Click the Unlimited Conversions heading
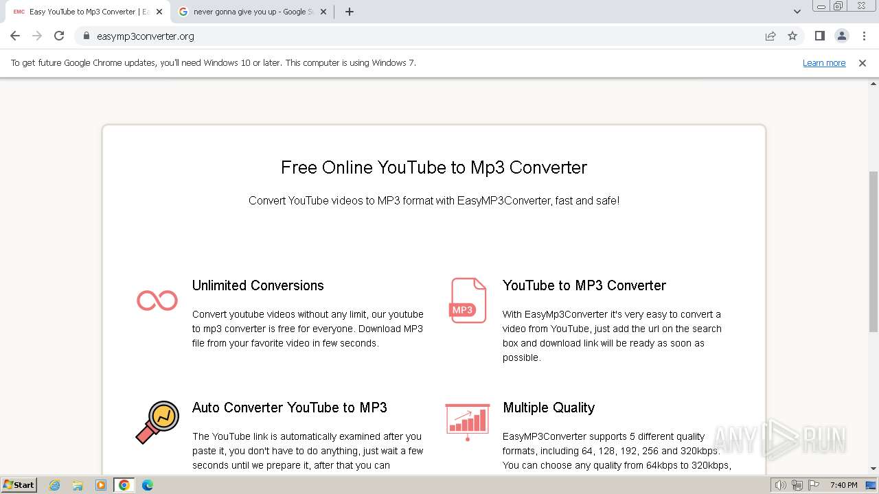Image resolution: width=879 pixels, height=494 pixels. click(x=258, y=285)
